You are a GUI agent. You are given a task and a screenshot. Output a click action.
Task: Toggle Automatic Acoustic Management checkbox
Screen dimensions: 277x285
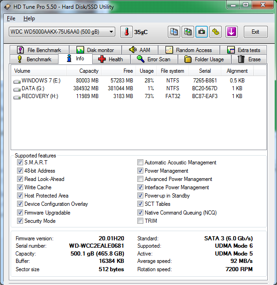coord(140,163)
